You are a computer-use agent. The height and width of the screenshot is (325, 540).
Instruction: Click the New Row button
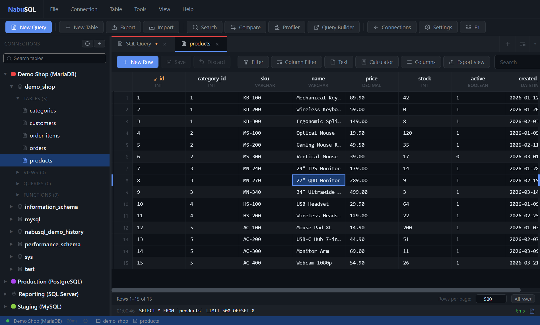[x=138, y=62]
